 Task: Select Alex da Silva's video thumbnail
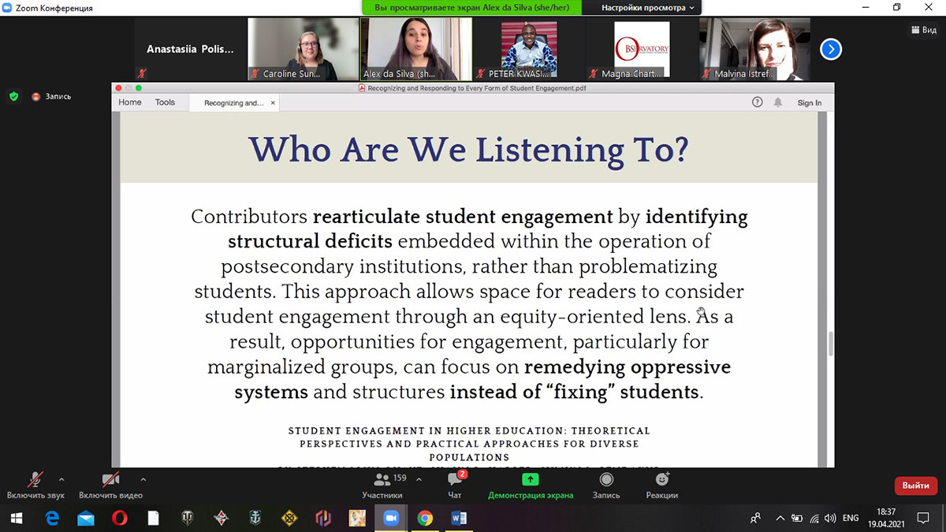click(415, 49)
